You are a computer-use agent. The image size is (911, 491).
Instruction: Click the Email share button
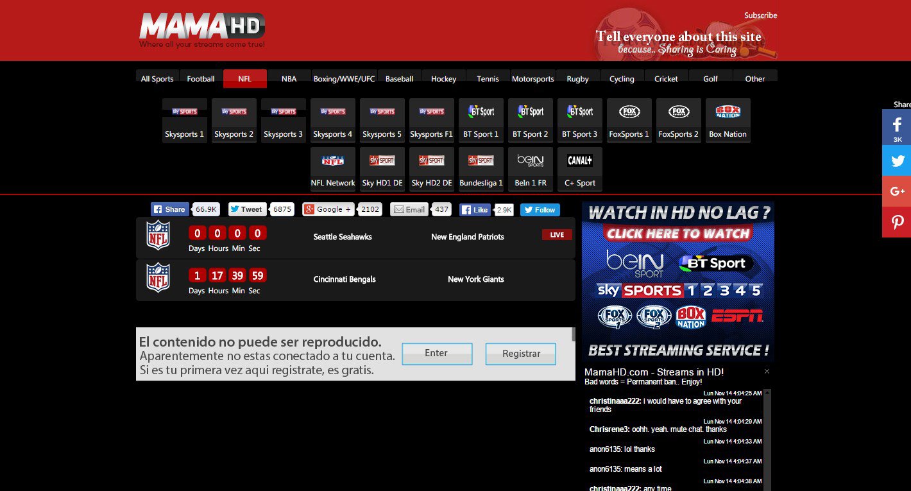[409, 209]
